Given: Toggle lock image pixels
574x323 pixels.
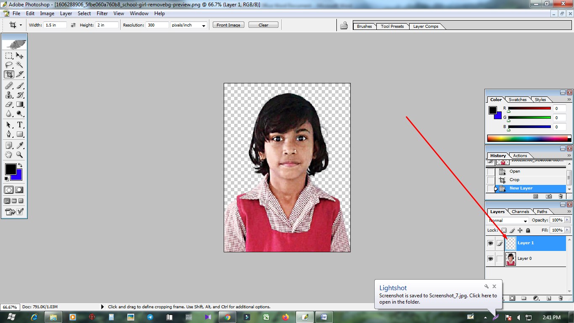Looking at the screenshot, I should 512,230.
